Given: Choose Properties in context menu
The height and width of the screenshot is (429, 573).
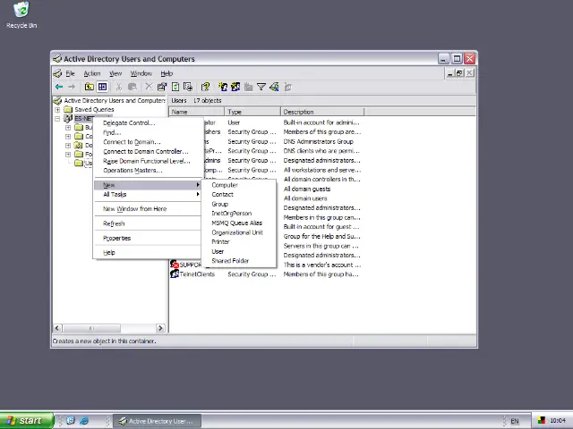Looking at the screenshot, I should tap(148, 238).
